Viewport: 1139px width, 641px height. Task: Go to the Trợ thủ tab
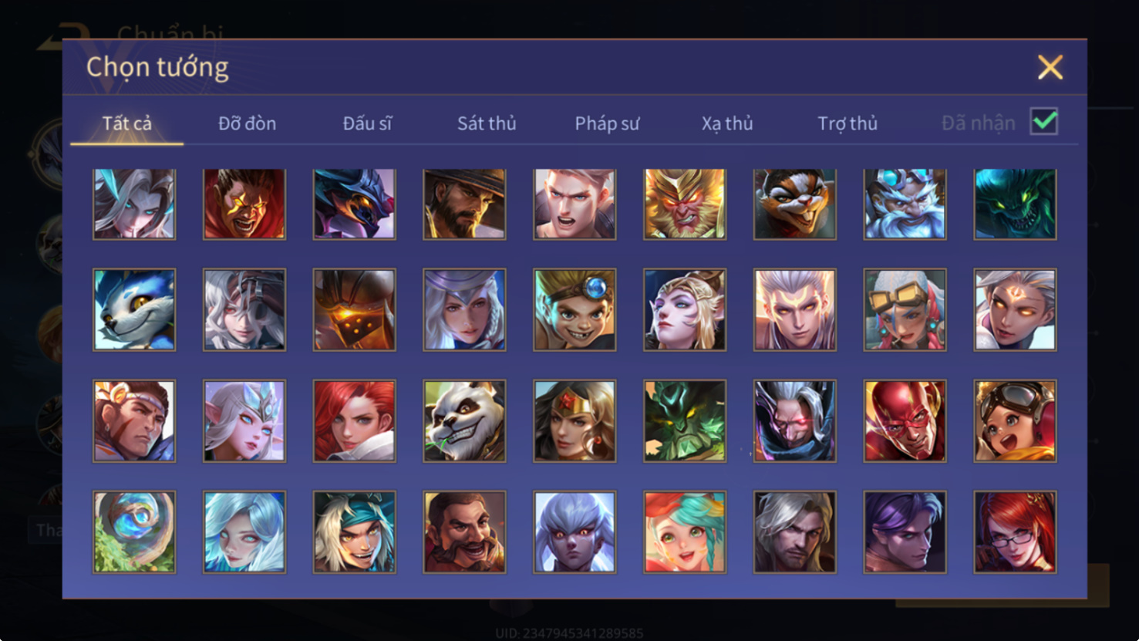point(848,123)
